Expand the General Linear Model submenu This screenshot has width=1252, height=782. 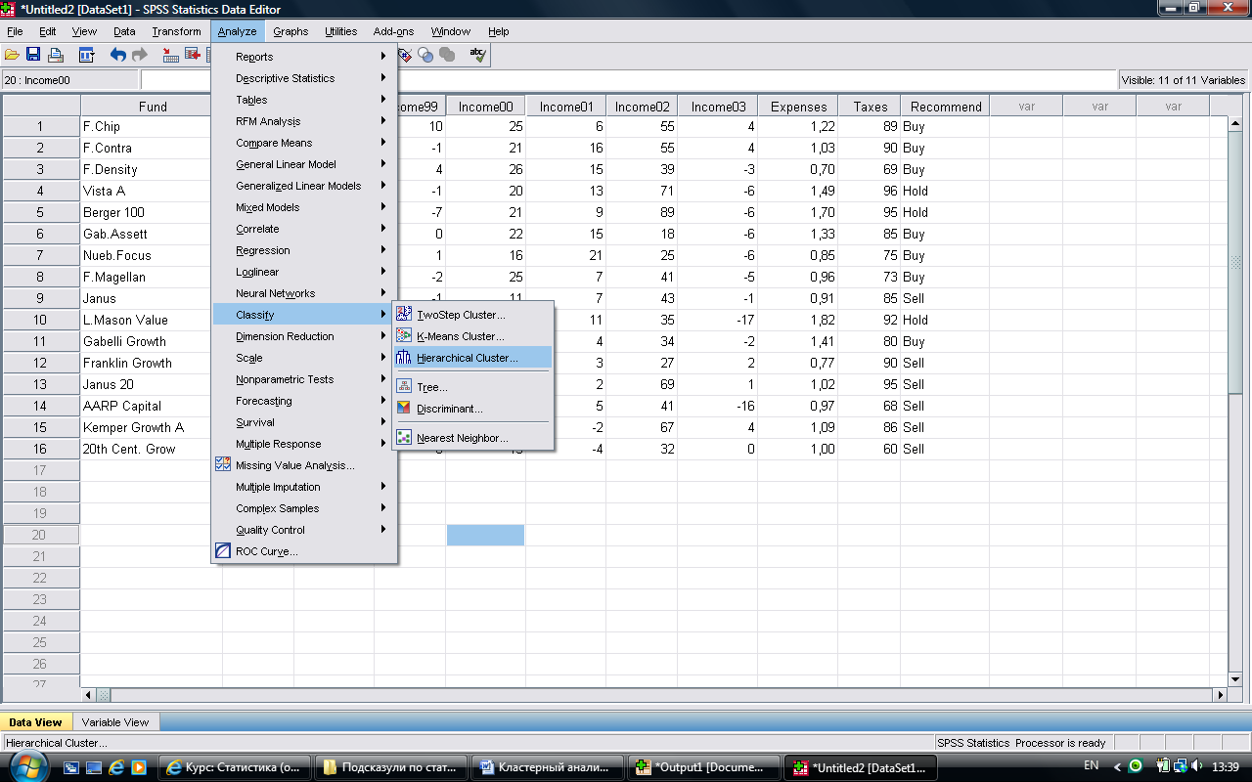304,164
